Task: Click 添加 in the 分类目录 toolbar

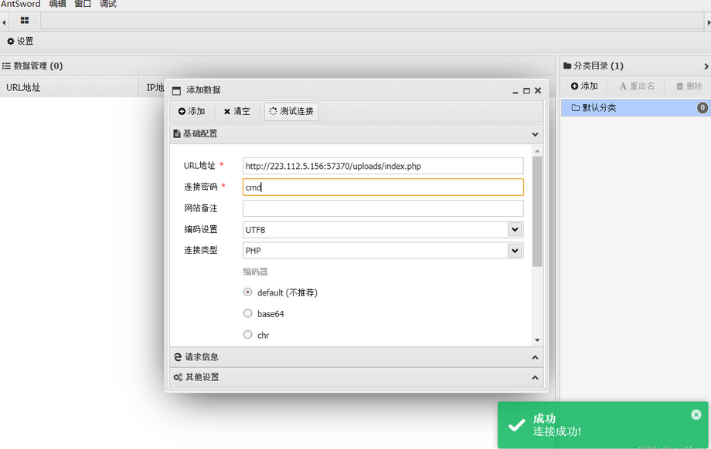Action: (x=584, y=86)
